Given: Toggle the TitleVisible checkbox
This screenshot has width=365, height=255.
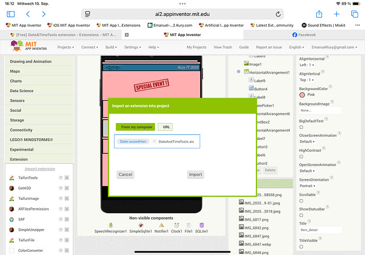Looking at the screenshot, I should click(301, 247).
